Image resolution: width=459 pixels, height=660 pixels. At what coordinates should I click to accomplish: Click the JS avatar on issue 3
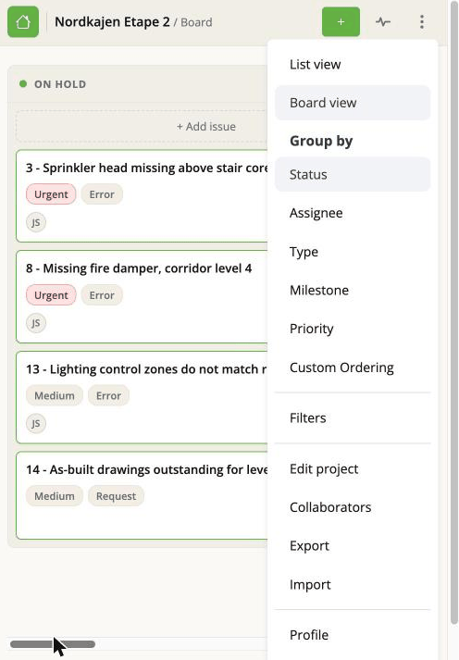pos(36,222)
